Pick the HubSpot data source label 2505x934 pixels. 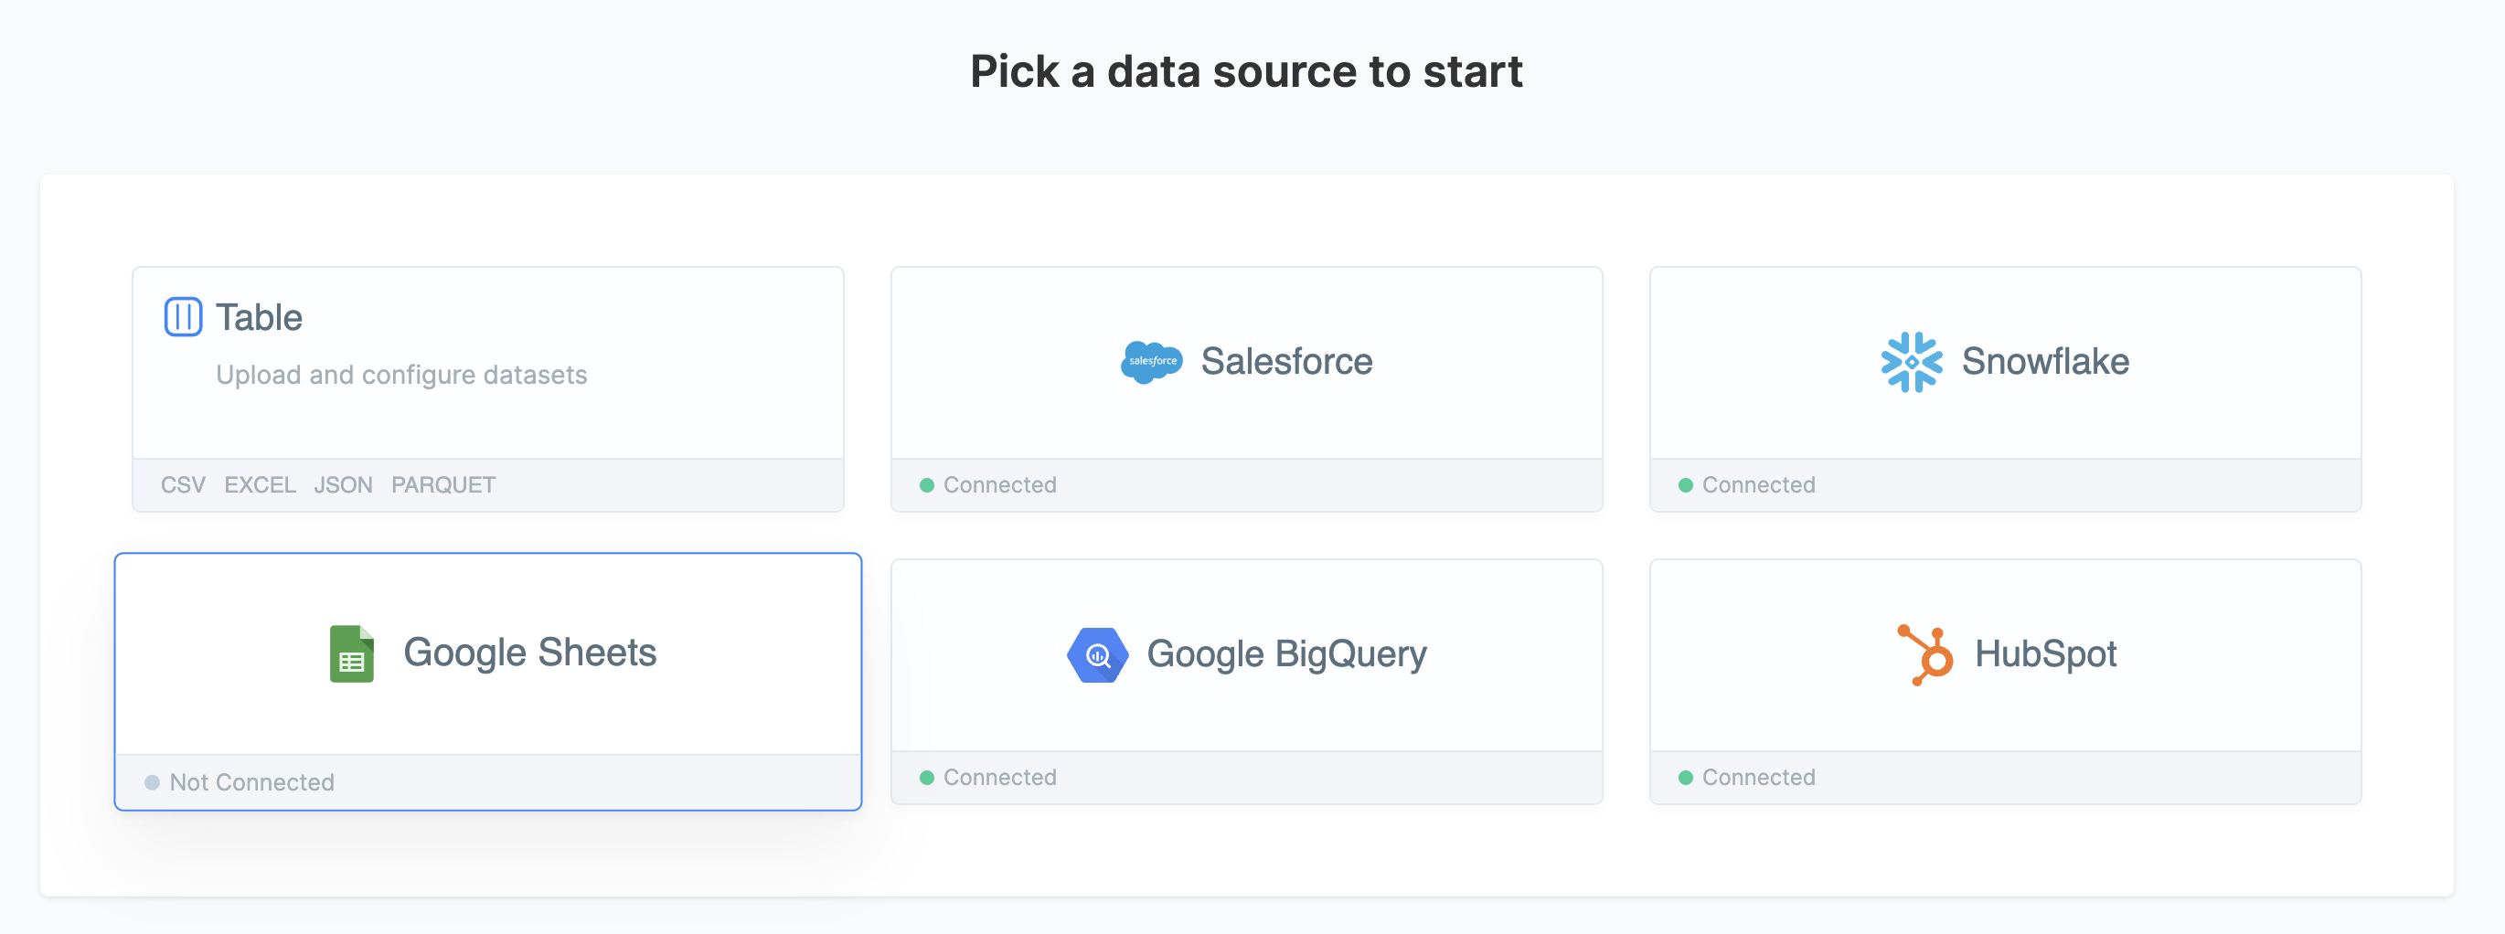pyautogui.click(x=2044, y=654)
